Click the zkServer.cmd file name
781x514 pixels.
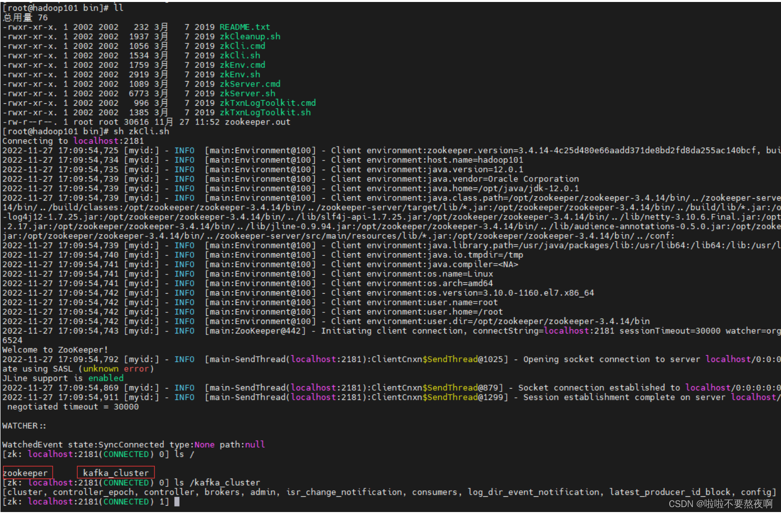tap(250, 84)
